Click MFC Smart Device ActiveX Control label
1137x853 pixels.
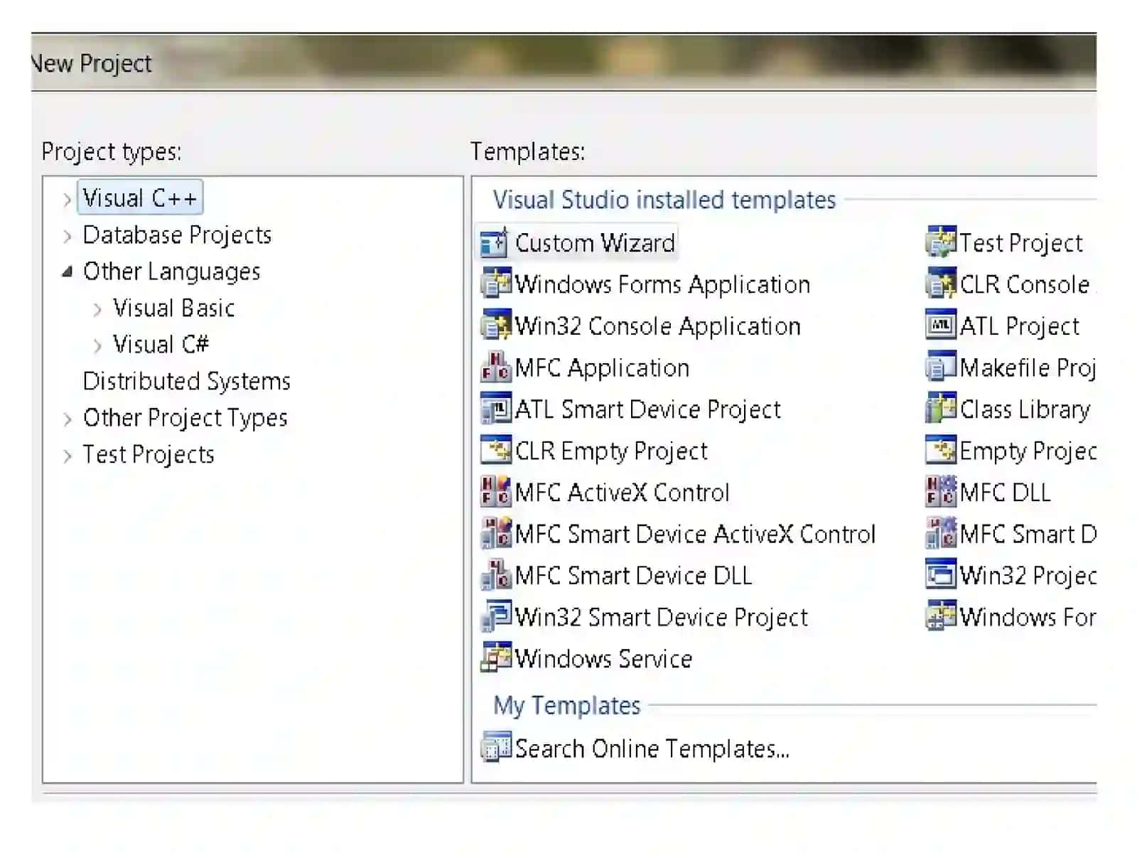click(x=695, y=534)
